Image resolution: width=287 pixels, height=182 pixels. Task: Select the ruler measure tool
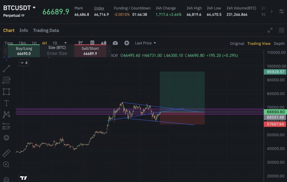click(x=6, y=153)
